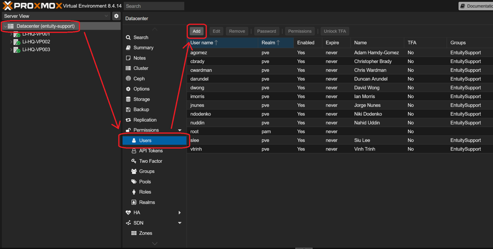
Task: Click the Edit button
Action: 216,31
